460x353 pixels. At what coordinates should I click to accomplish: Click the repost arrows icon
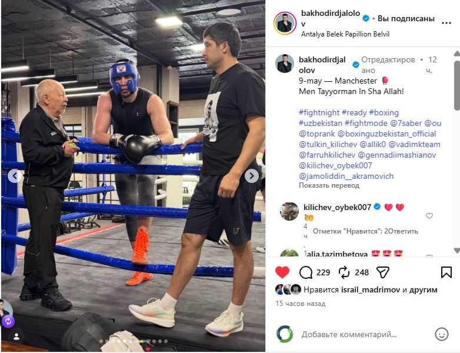(x=344, y=272)
